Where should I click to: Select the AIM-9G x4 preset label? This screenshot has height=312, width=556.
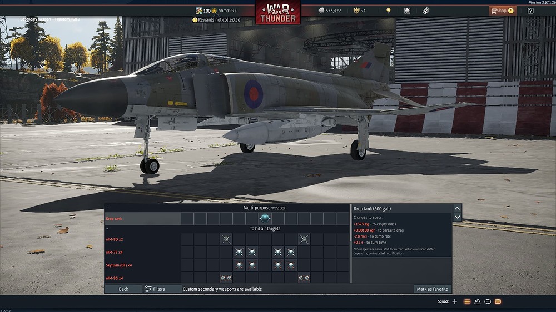tap(114, 278)
